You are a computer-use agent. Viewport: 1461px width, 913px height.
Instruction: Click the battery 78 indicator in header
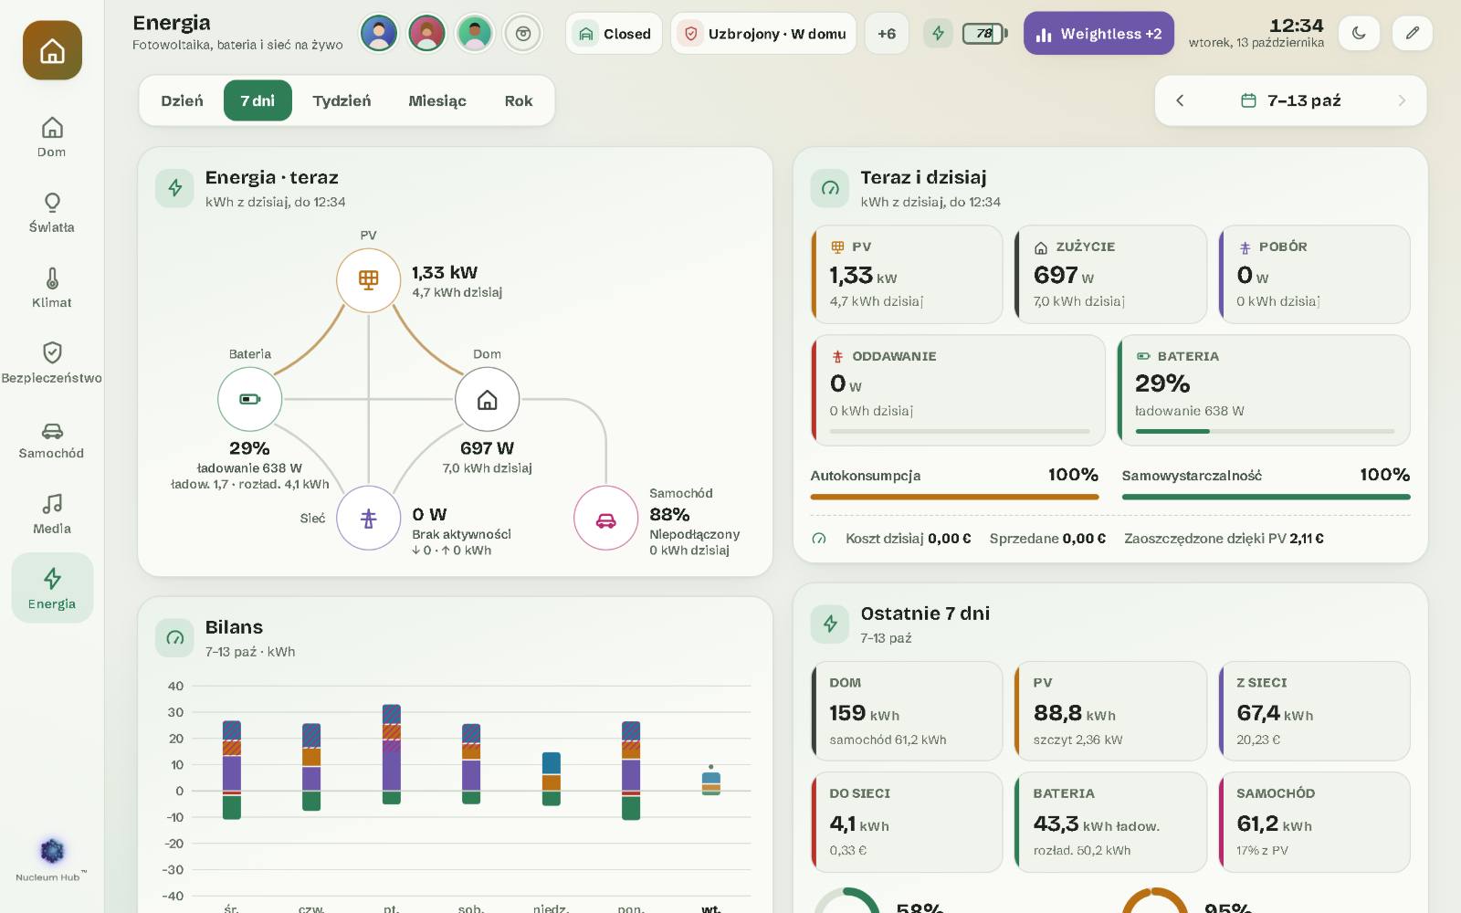click(984, 34)
